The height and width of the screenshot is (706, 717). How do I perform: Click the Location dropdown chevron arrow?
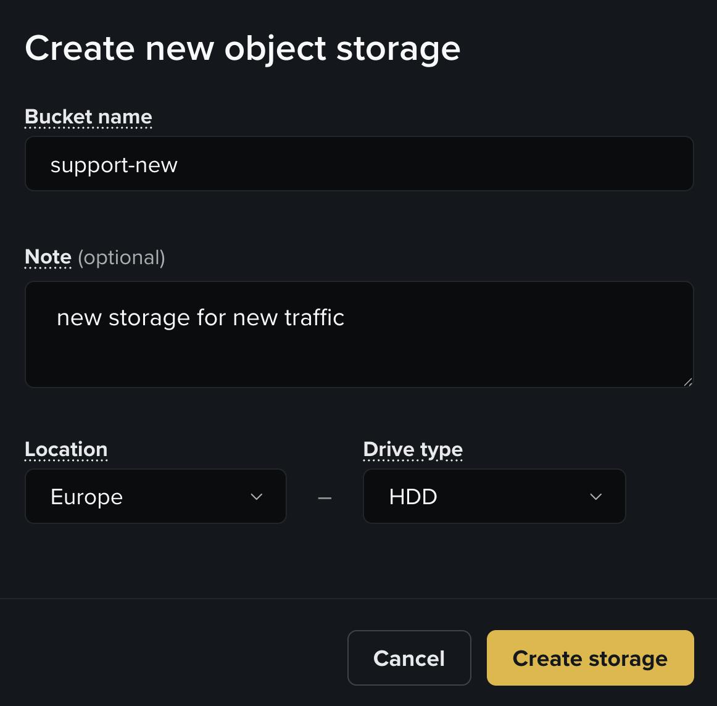[x=257, y=497]
